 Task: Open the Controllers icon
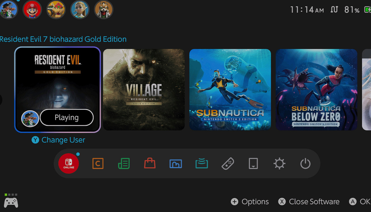click(x=228, y=164)
